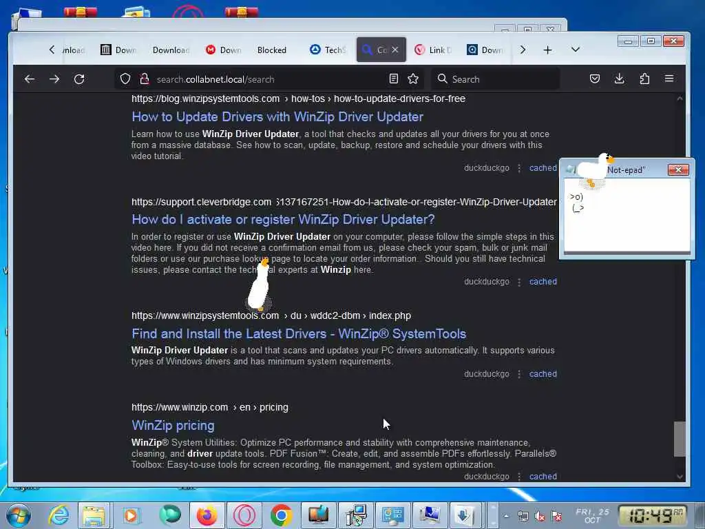Switch to Firefox in taskbar
This screenshot has height=529, width=705.
207,515
